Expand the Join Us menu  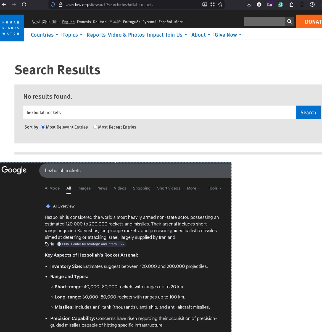176,35
